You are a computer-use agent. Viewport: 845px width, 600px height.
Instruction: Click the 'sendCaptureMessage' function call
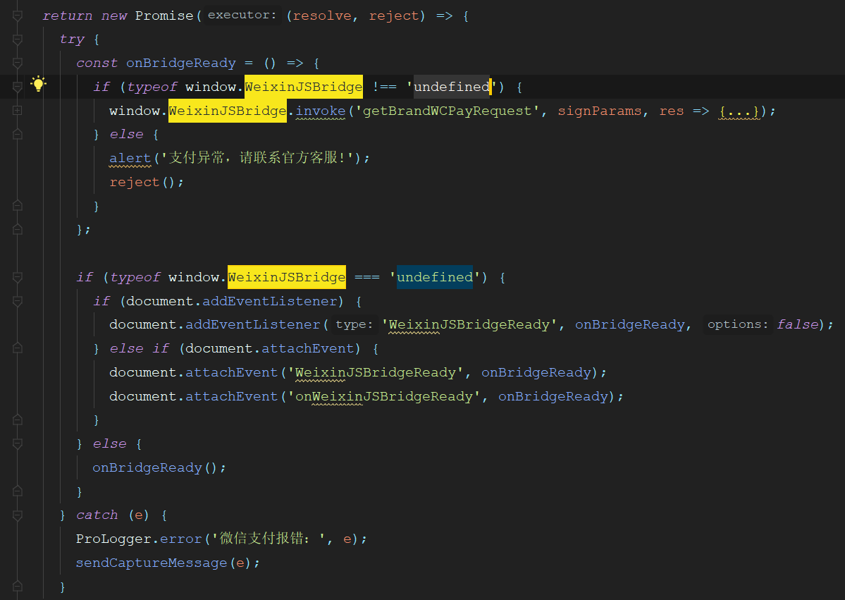(x=152, y=563)
